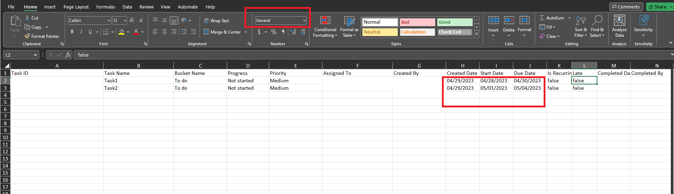
Task: Select cell with Task1
Action: [x=138, y=81]
